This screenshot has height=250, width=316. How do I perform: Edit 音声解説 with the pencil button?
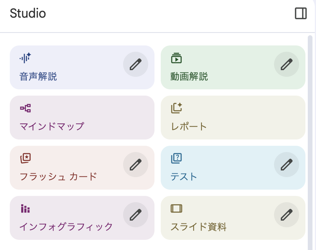(136, 64)
